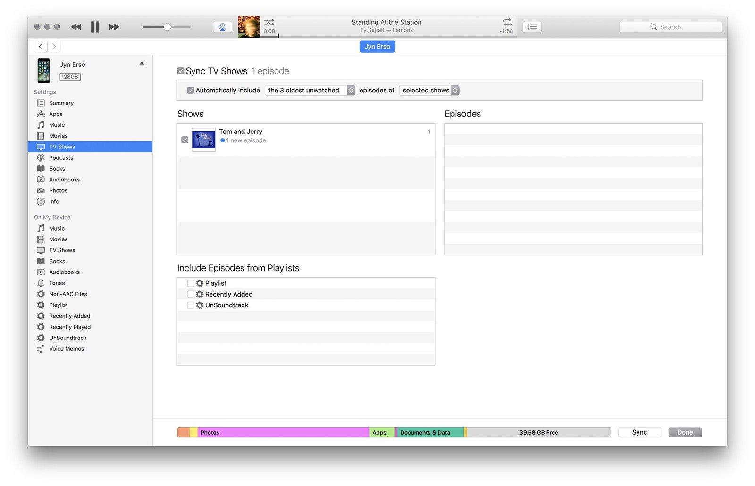Image resolution: width=755 pixels, height=486 pixels.
Task: Toggle shuffle playback icon
Action: [x=269, y=22]
